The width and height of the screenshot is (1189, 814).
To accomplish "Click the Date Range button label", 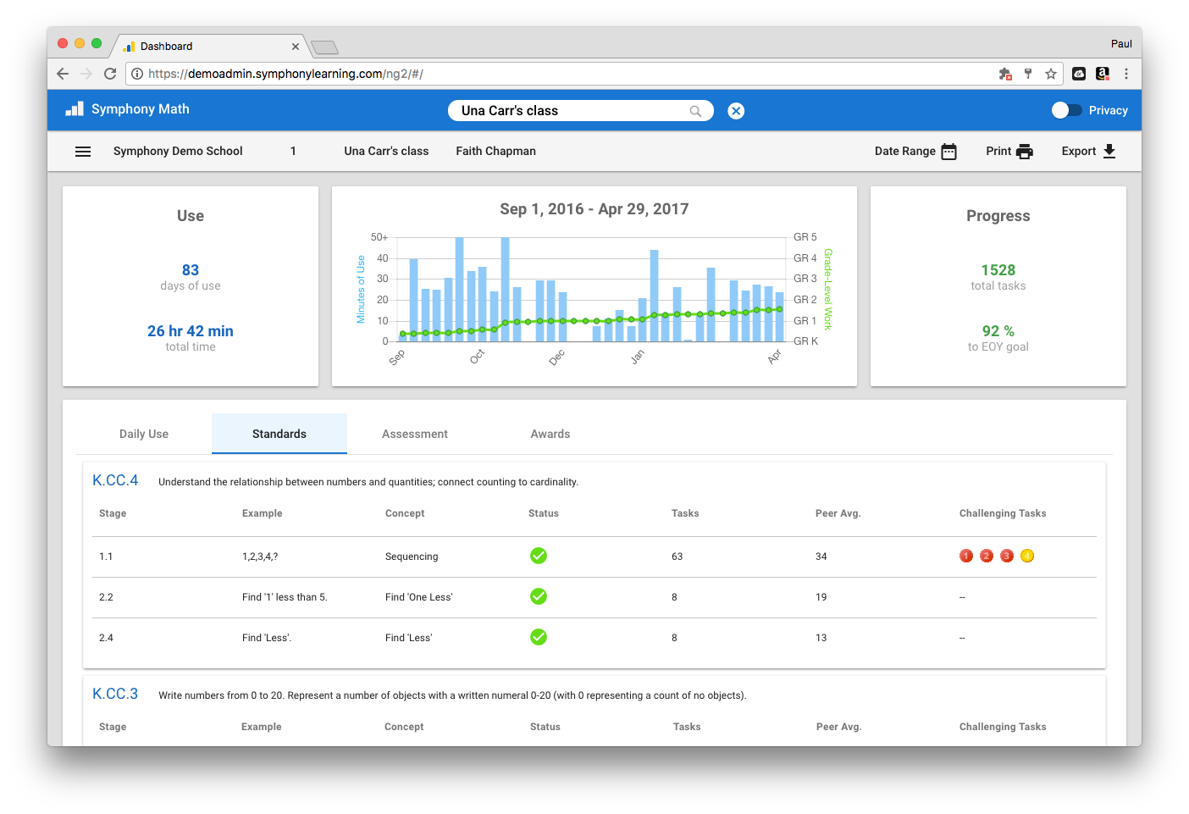I will coord(904,152).
